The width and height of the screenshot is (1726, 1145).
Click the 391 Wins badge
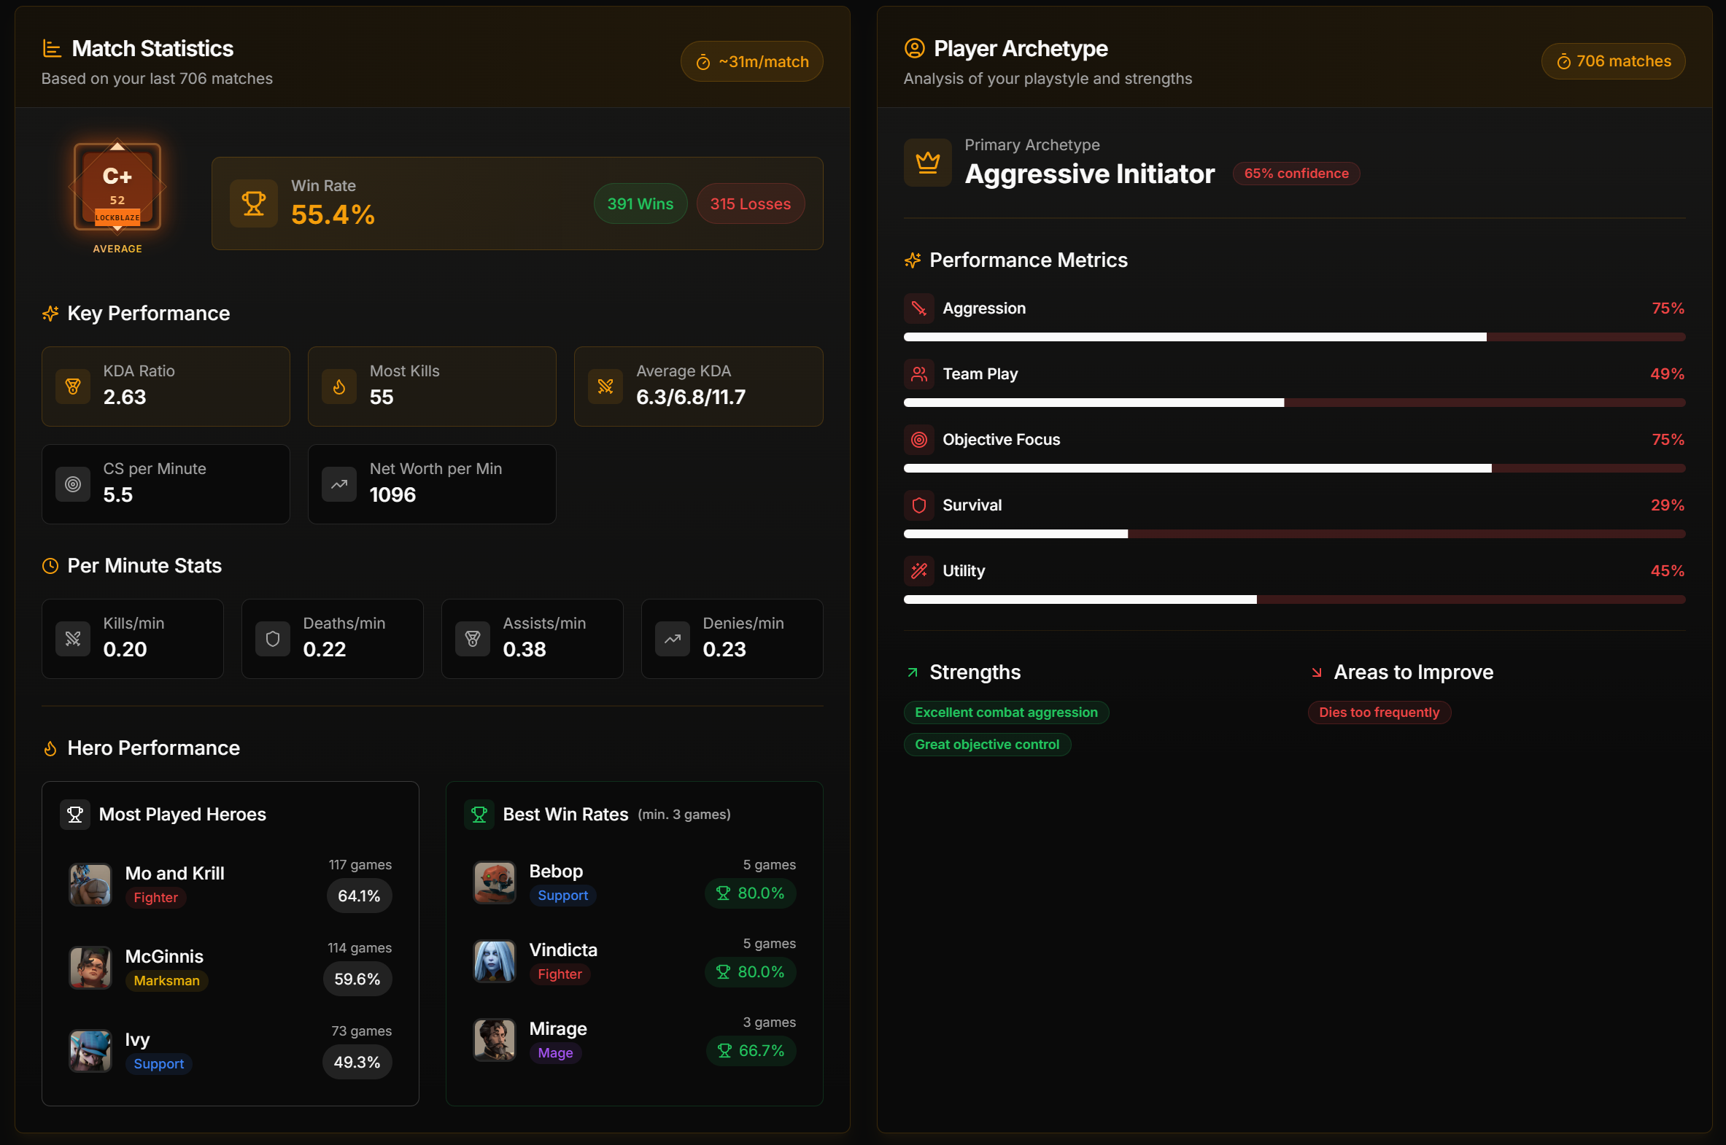640,203
